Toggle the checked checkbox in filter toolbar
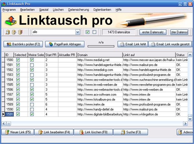This screenshot has height=144, width=194. 88,32
